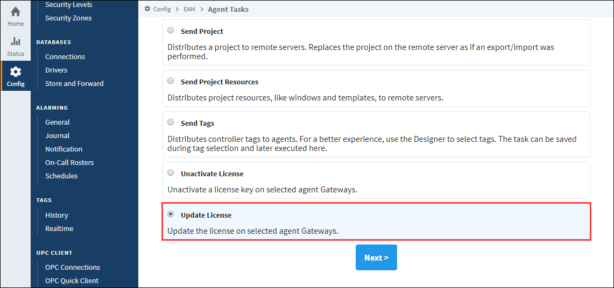
Task: Choose the Send Tags radio option
Action: pos(171,123)
